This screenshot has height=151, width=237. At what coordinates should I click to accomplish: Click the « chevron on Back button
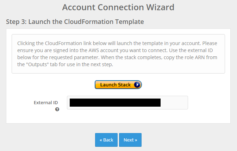point(101,140)
